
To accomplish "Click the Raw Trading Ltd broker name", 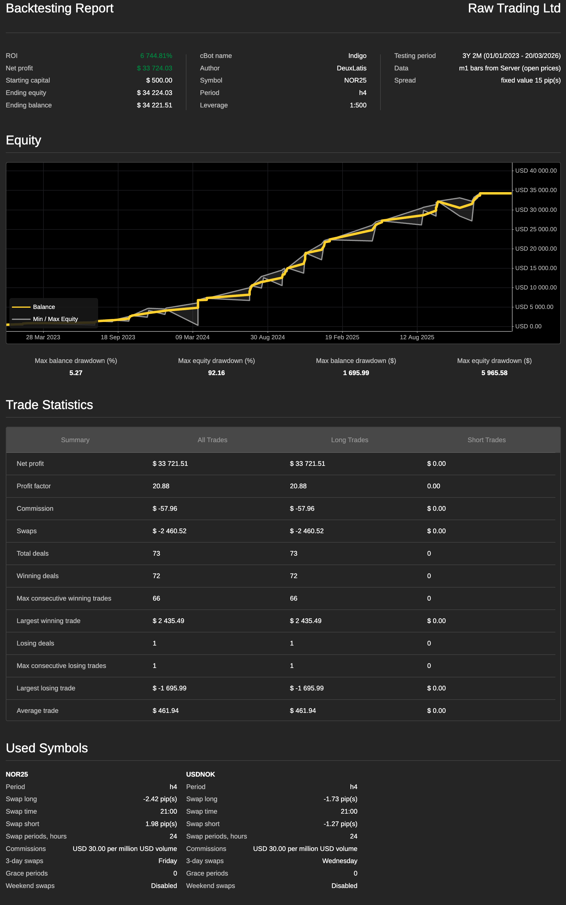I will 513,8.
